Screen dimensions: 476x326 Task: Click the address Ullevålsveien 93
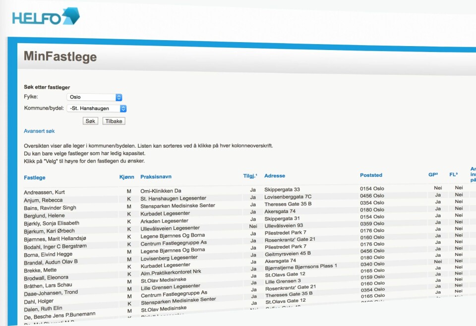284,225
